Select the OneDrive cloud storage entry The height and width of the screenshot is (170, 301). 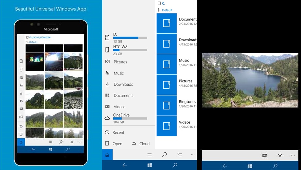point(121,115)
